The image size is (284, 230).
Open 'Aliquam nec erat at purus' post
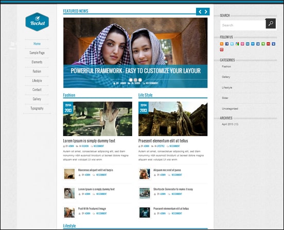pyautogui.click(x=167, y=170)
